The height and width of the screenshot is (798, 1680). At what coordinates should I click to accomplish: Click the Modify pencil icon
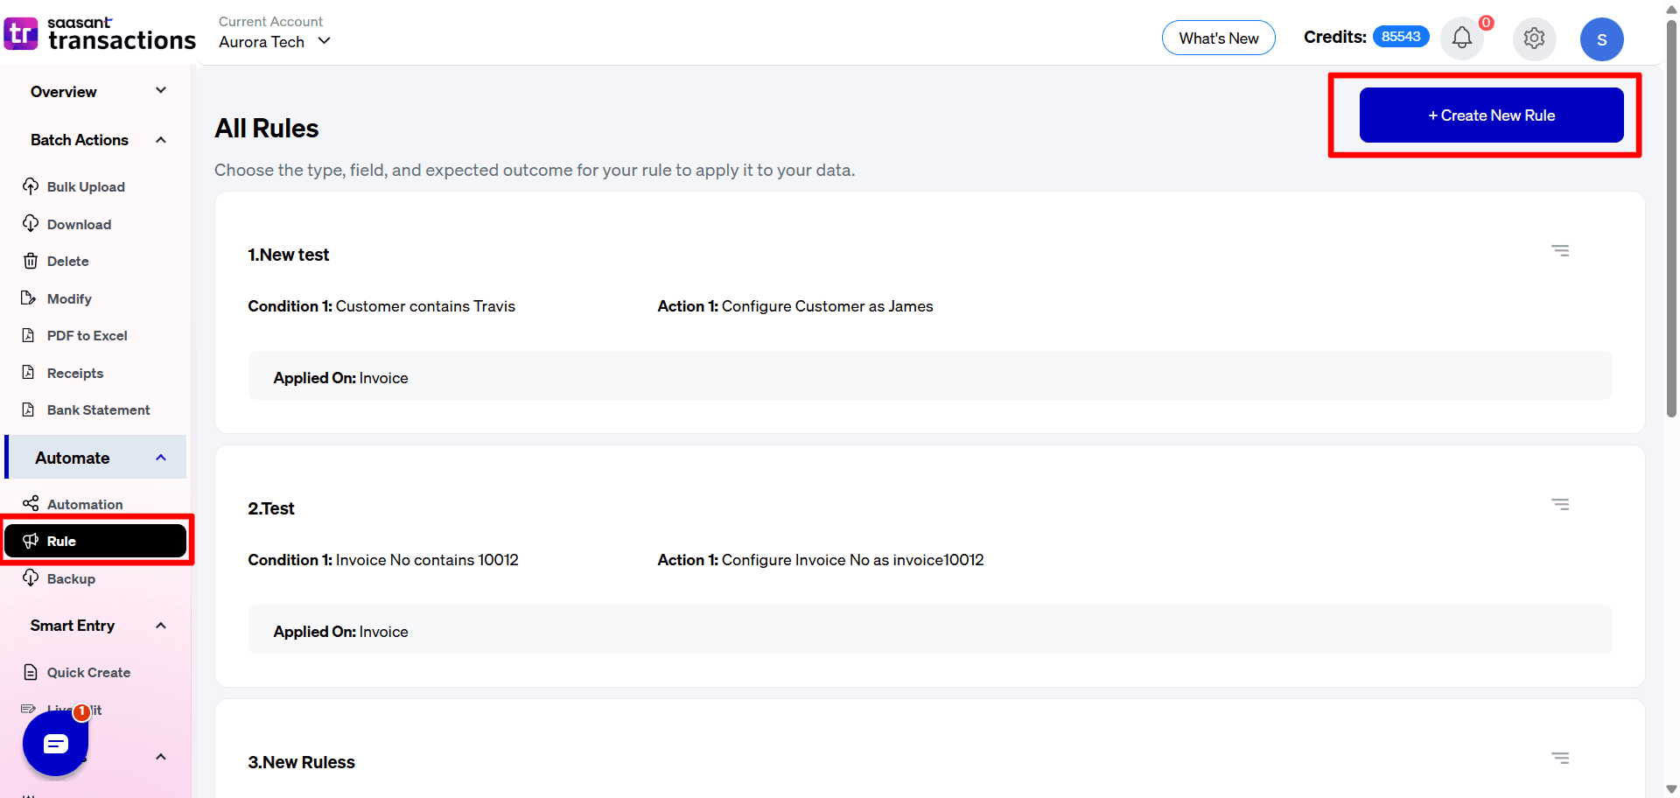pos(29,298)
